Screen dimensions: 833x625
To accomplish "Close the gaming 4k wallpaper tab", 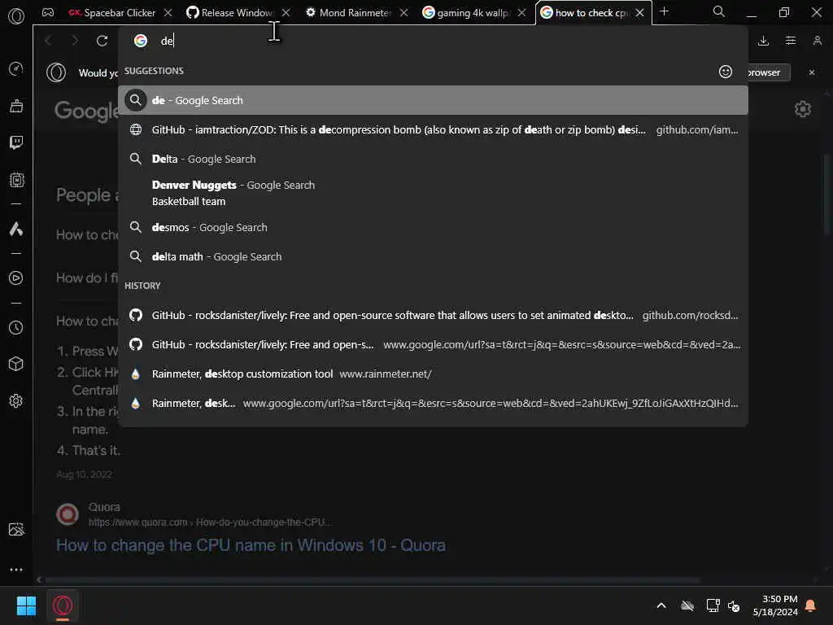I will coord(521,13).
